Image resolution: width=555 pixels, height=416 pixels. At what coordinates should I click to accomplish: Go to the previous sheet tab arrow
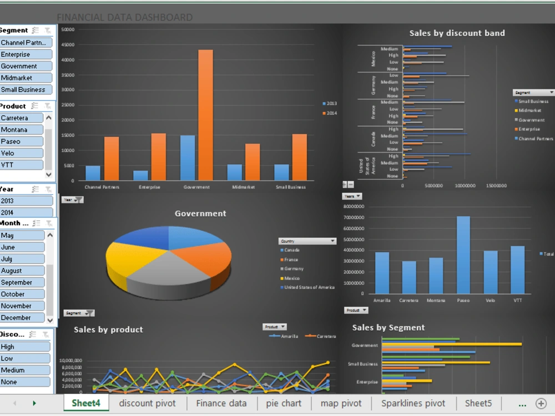coord(15,403)
